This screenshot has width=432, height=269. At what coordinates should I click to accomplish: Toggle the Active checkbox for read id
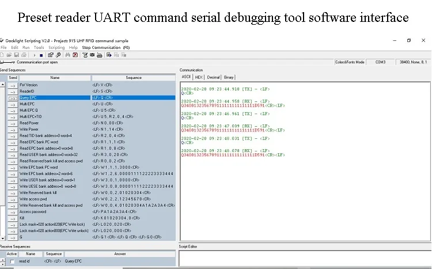pyautogui.click(x=12, y=262)
